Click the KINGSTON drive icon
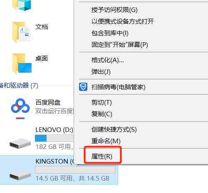The width and height of the screenshot is (208, 193). 20,175
